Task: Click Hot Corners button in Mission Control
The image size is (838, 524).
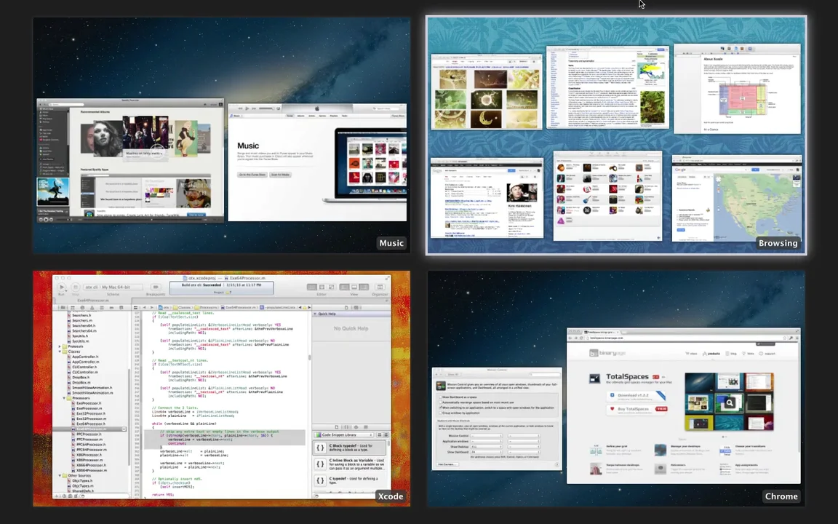Action: pyautogui.click(x=447, y=464)
